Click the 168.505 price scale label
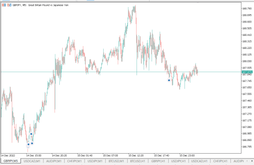Screen dimensions: 254x165 [247, 29]
